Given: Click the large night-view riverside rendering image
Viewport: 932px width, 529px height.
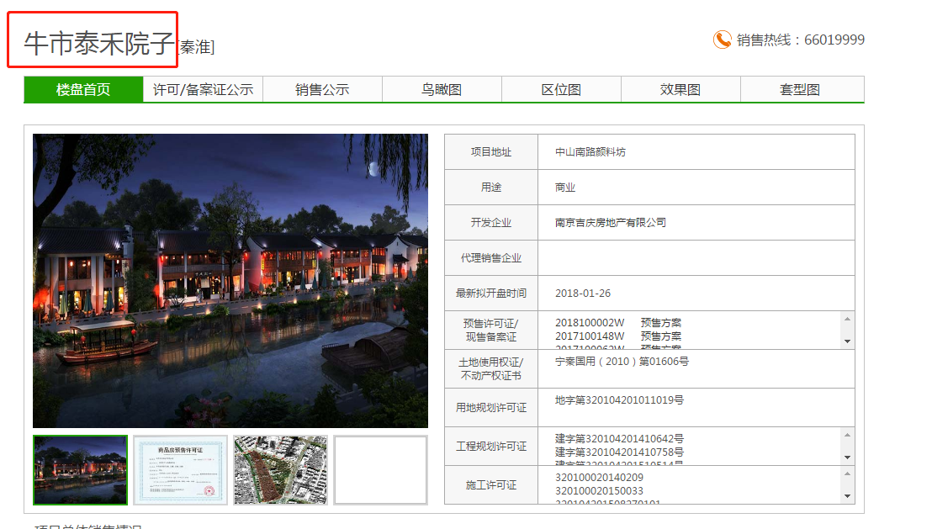Looking at the screenshot, I should [x=230, y=281].
